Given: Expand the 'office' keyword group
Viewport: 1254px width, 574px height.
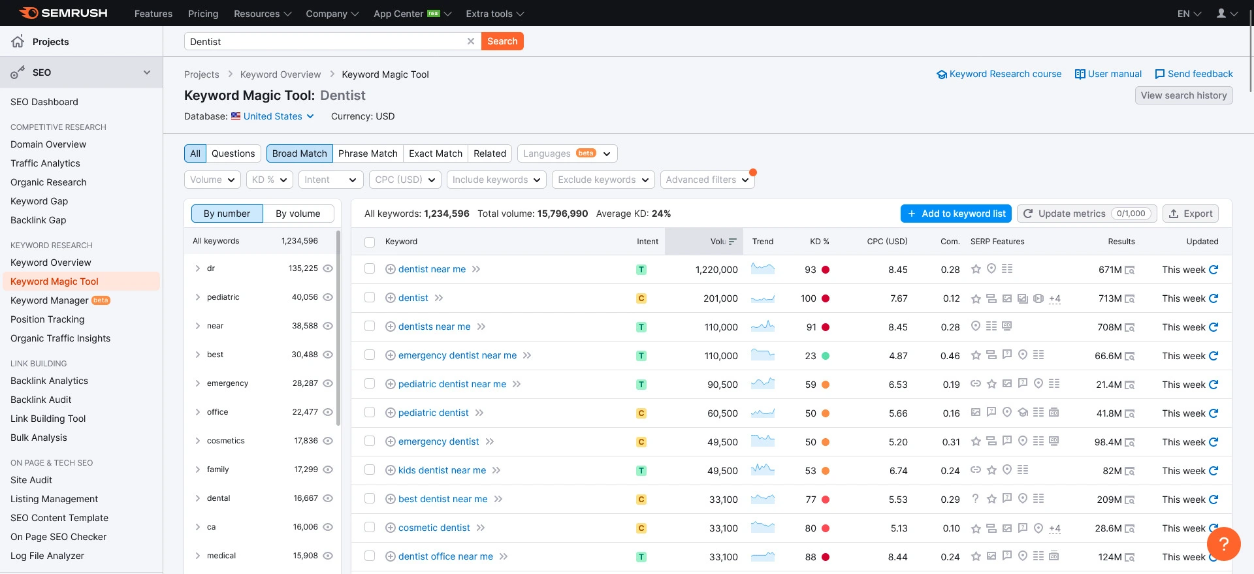Looking at the screenshot, I should pyautogui.click(x=197, y=412).
